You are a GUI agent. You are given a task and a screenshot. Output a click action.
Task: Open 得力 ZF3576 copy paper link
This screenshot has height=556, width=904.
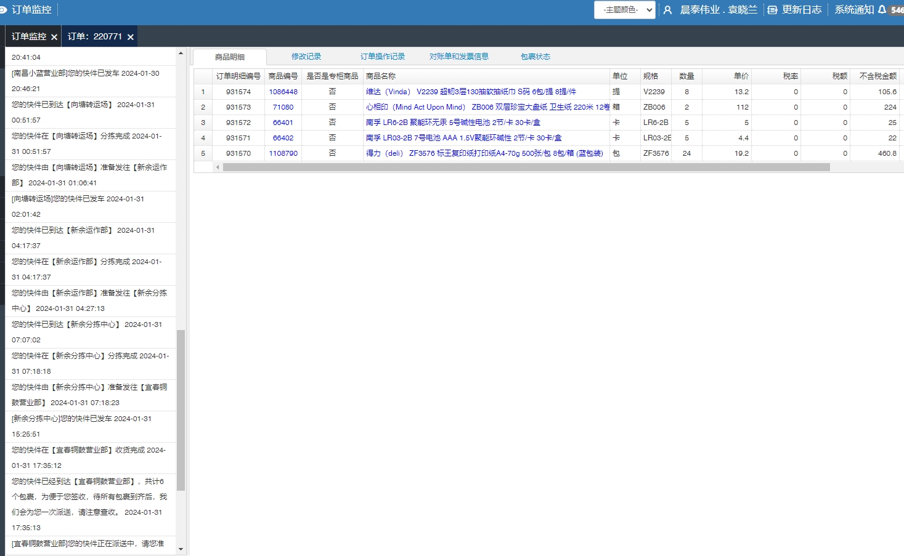click(484, 153)
